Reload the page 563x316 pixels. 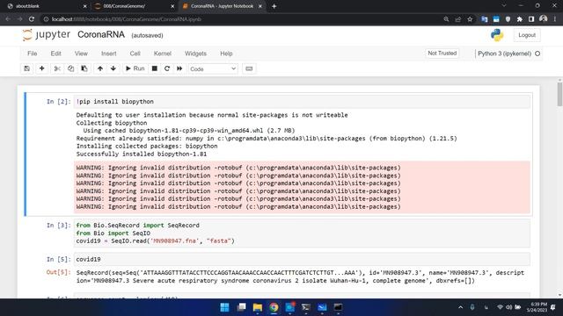tap(32, 19)
